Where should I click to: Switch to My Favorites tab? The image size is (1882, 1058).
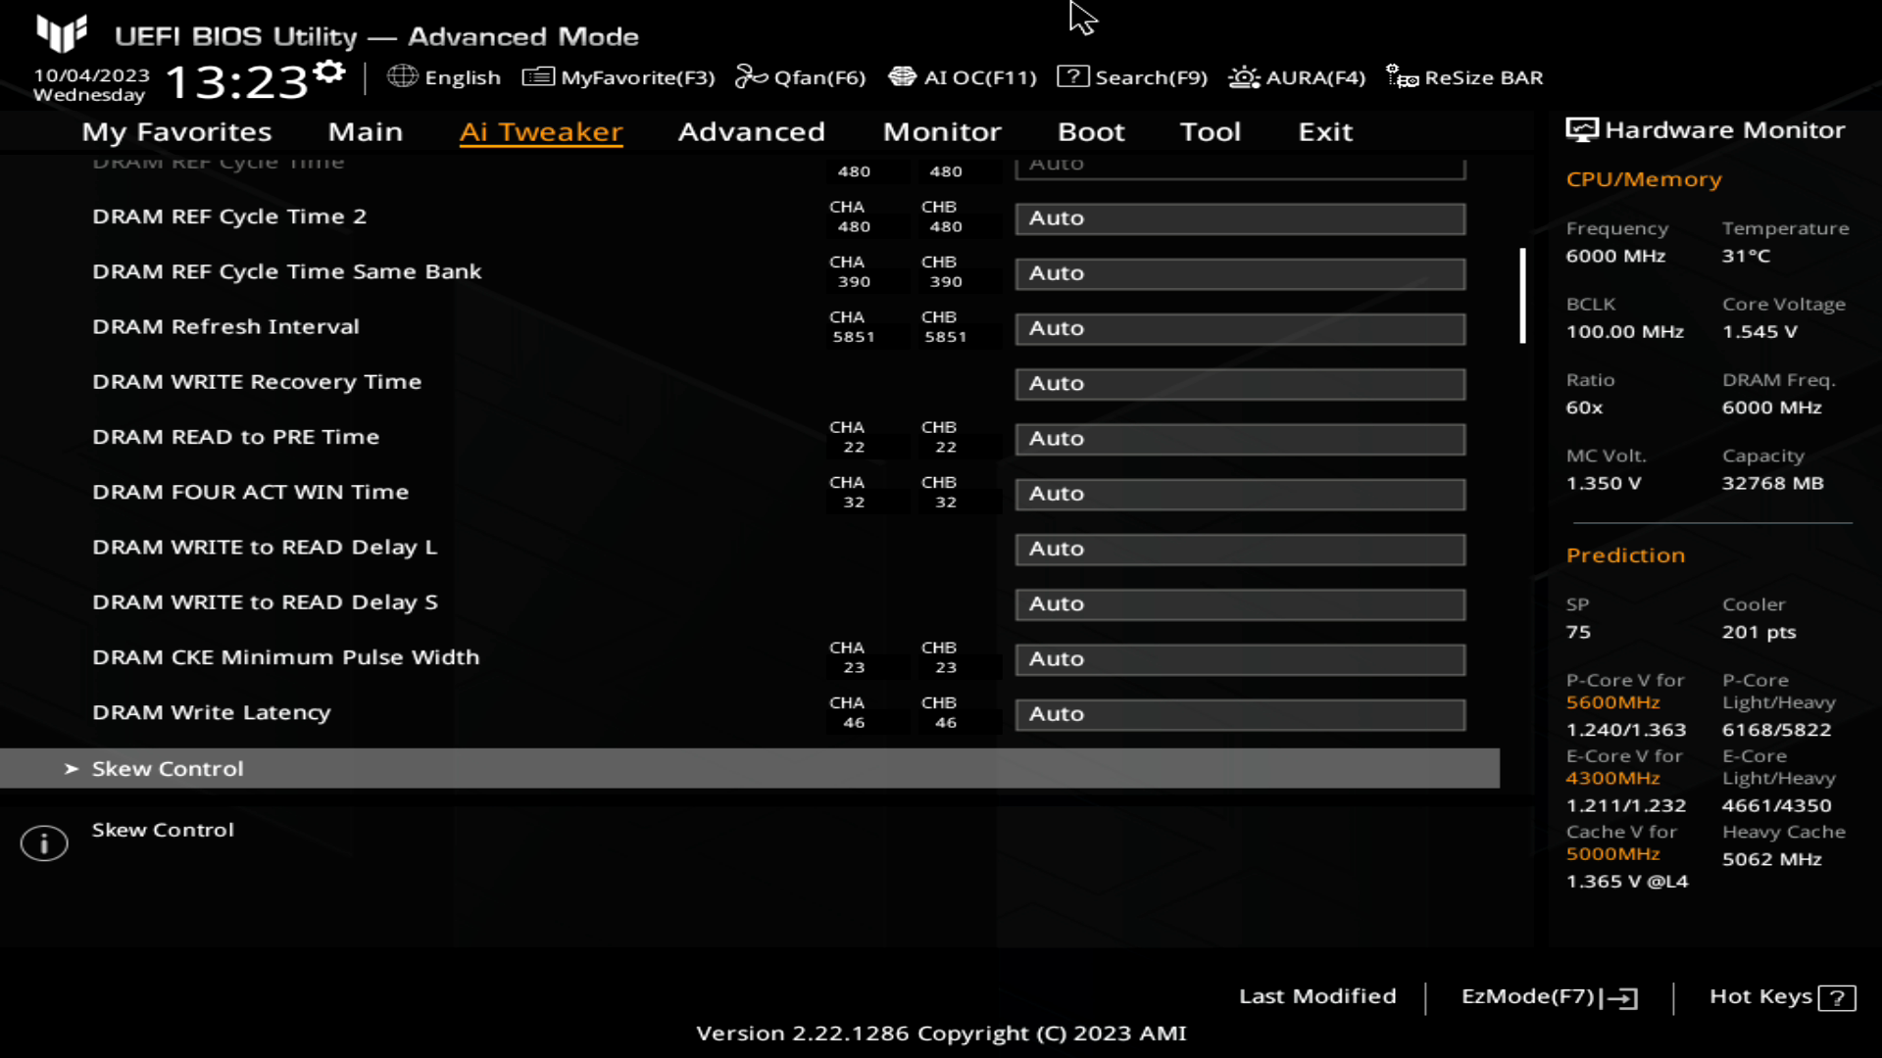coord(176,131)
